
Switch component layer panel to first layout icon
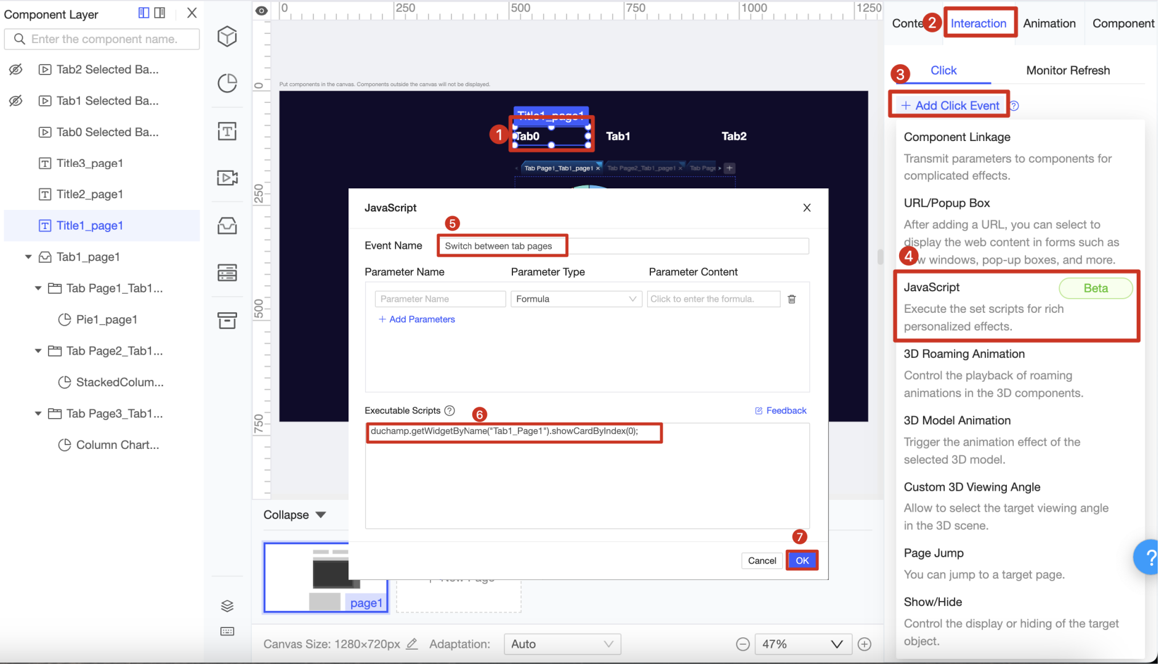click(143, 13)
